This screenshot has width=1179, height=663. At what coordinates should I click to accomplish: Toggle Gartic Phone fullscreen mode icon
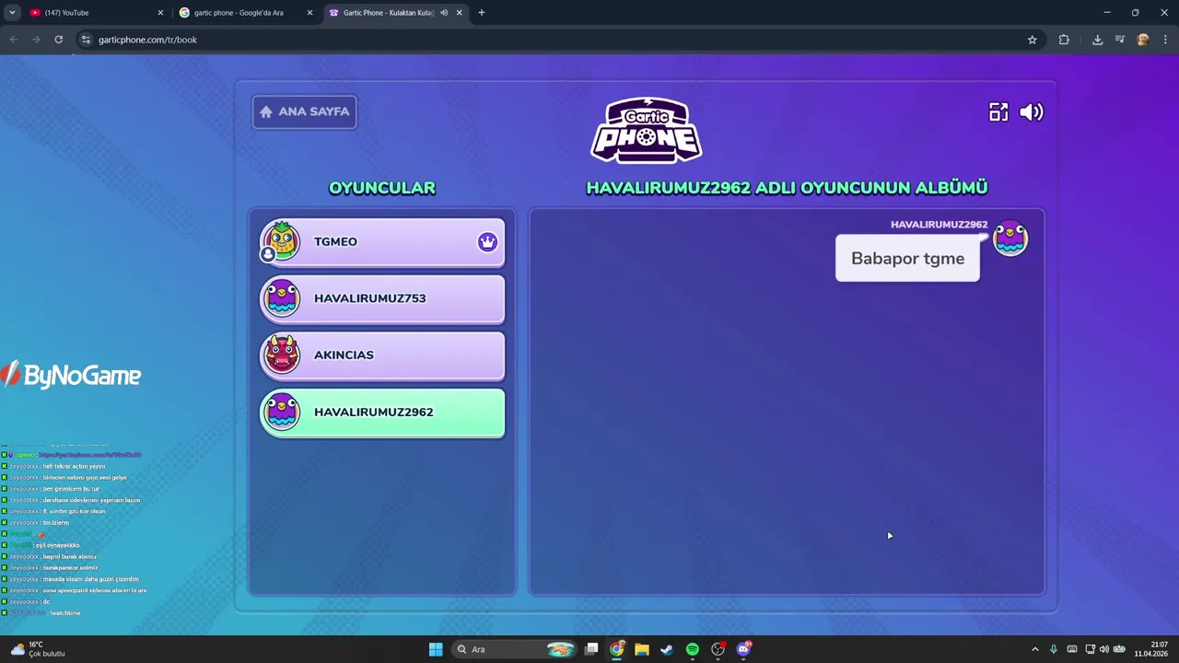coord(998,112)
